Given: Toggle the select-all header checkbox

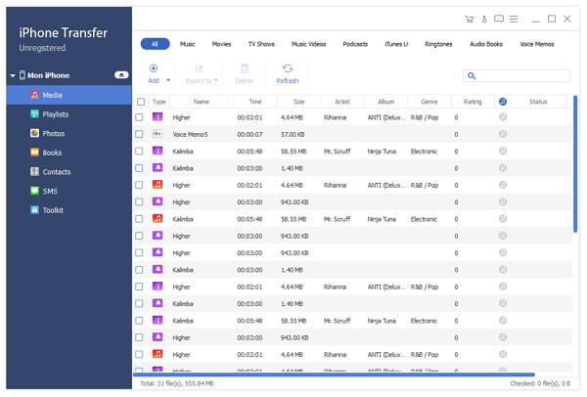Looking at the screenshot, I should point(141,102).
